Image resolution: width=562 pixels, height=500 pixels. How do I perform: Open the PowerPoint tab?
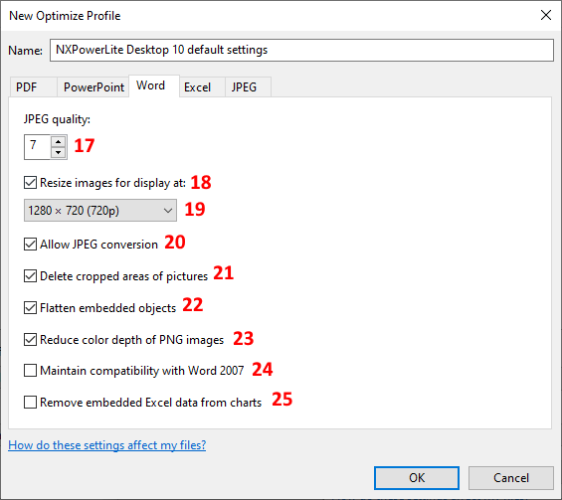tap(94, 87)
